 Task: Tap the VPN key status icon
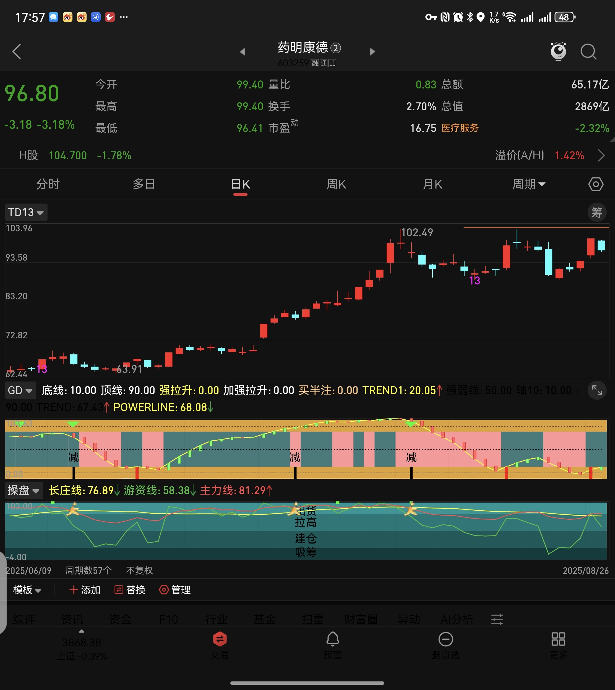pos(431,17)
